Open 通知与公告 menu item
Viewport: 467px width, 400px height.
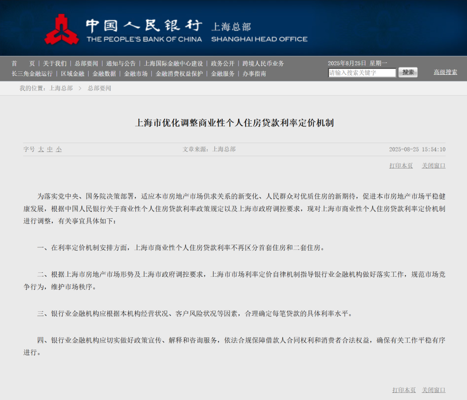tap(121, 64)
